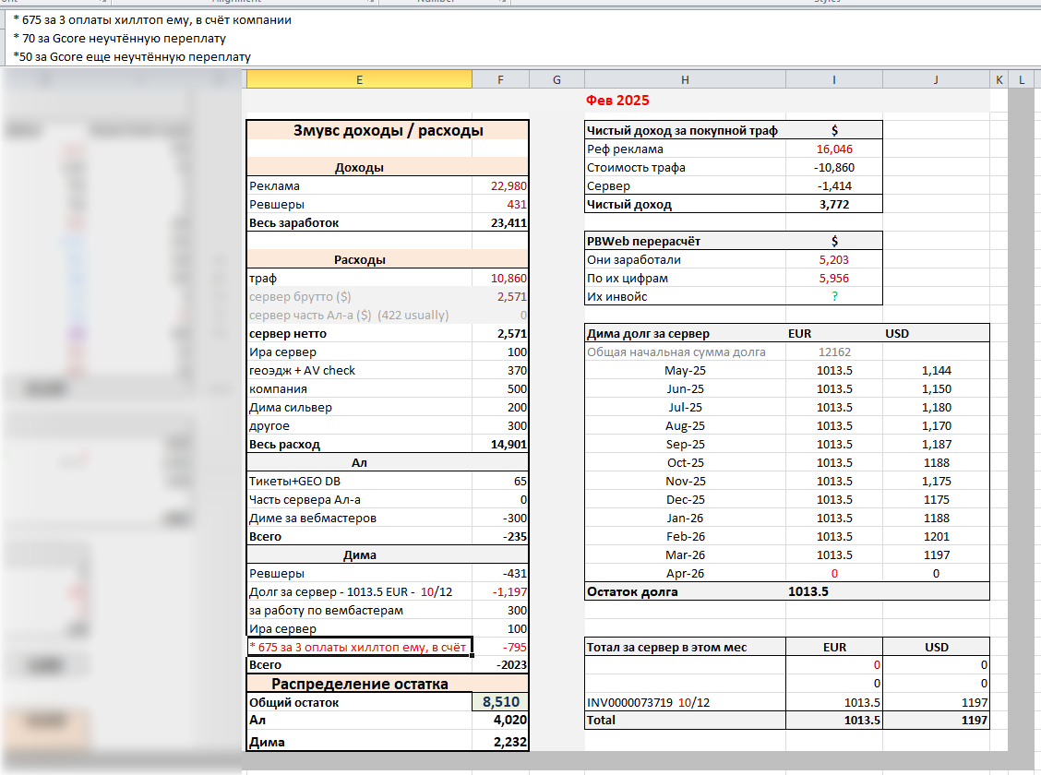The width and height of the screenshot is (1041, 775).
Task: Click column J header
Action: point(935,80)
